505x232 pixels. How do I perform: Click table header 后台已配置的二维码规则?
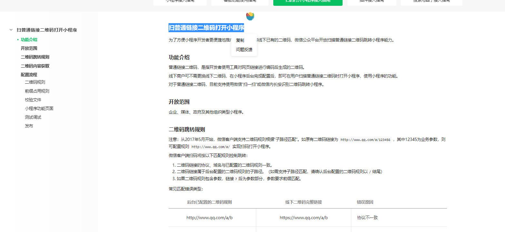(x=209, y=202)
